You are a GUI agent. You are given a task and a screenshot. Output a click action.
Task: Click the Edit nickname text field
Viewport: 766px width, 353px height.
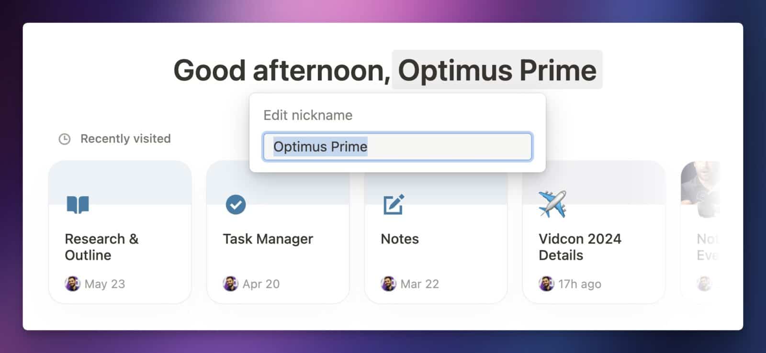397,146
